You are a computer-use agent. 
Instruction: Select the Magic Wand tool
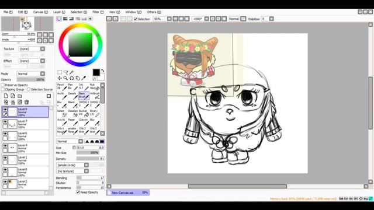(71, 72)
